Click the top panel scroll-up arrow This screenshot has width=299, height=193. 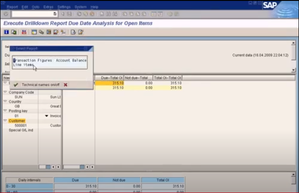[x=294, y=43]
